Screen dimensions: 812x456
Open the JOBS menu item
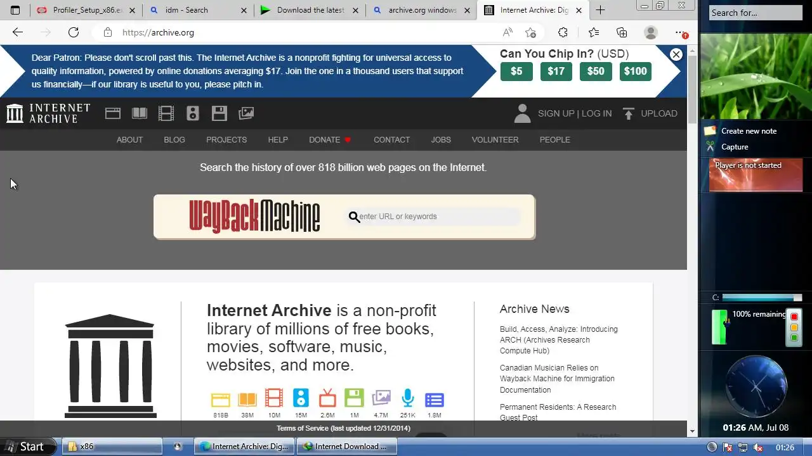click(441, 139)
